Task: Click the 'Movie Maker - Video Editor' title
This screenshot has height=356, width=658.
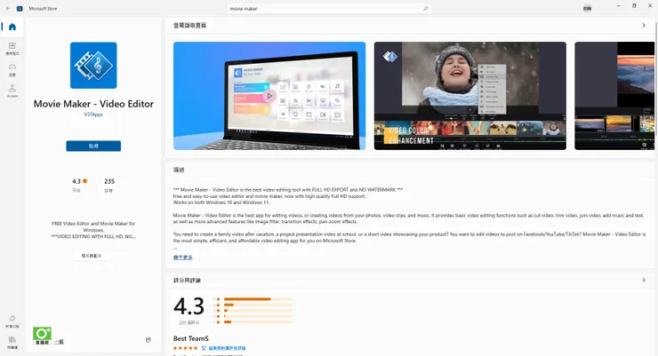Action: (93, 104)
